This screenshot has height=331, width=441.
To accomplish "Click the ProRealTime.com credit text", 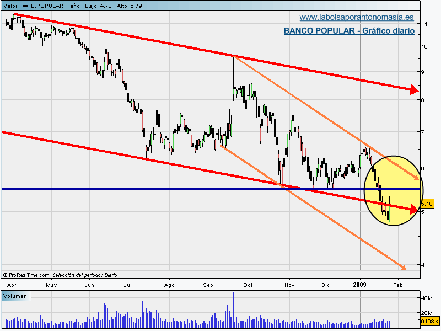I will click(x=29, y=275).
